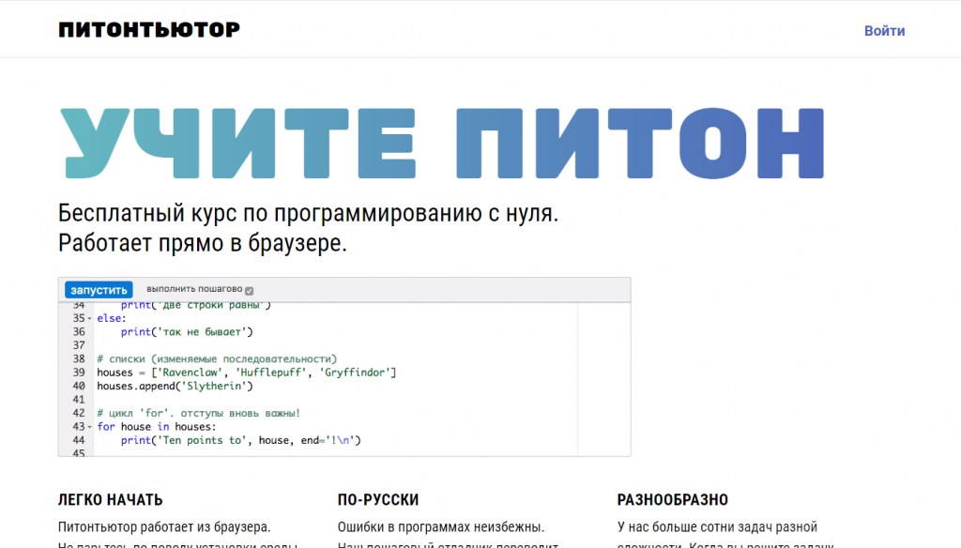Viewport: 961px width, 548px height.
Task: Open the Войти login link
Action: (884, 31)
